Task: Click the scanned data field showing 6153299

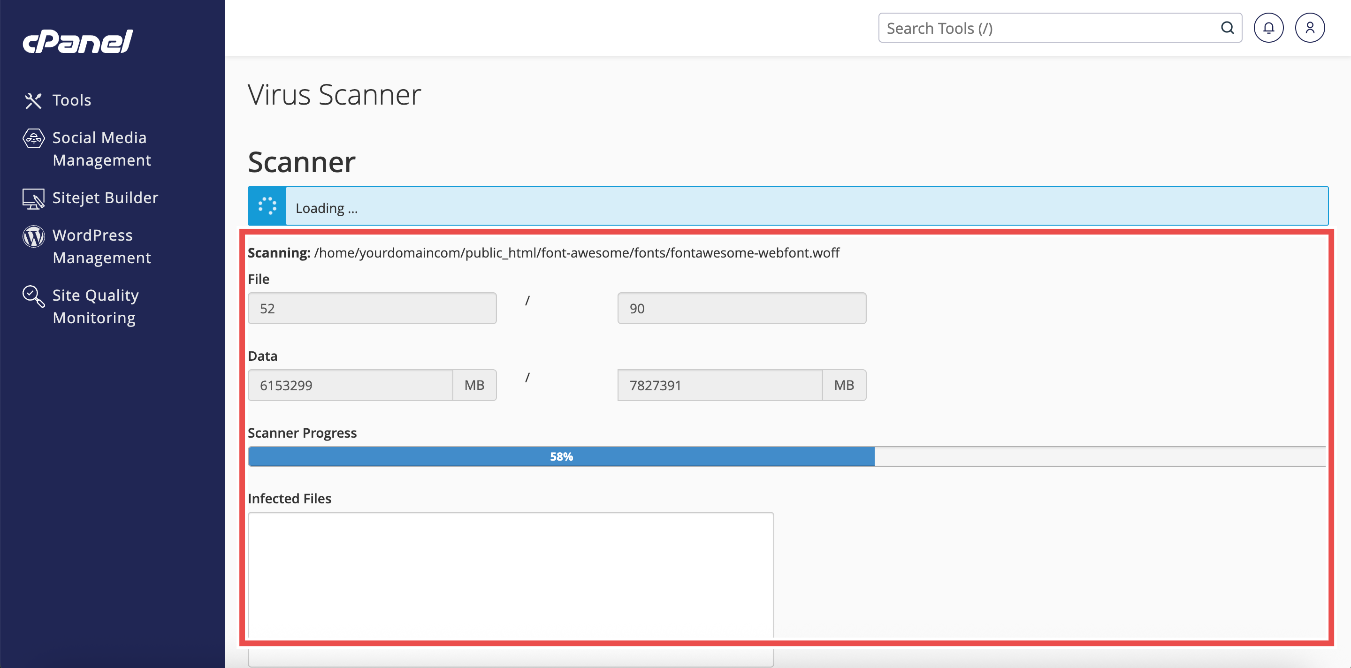Action: pyautogui.click(x=351, y=386)
